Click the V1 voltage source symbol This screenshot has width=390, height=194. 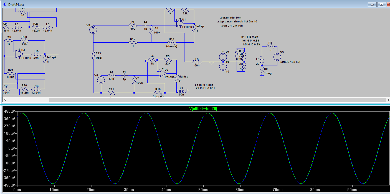[x=223, y=57]
